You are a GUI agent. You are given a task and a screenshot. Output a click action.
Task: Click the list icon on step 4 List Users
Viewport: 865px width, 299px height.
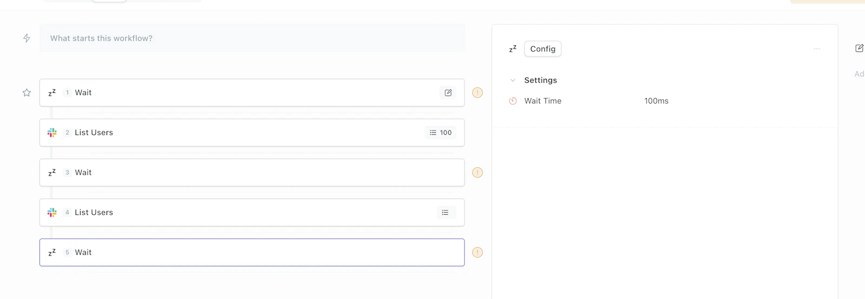tap(445, 213)
